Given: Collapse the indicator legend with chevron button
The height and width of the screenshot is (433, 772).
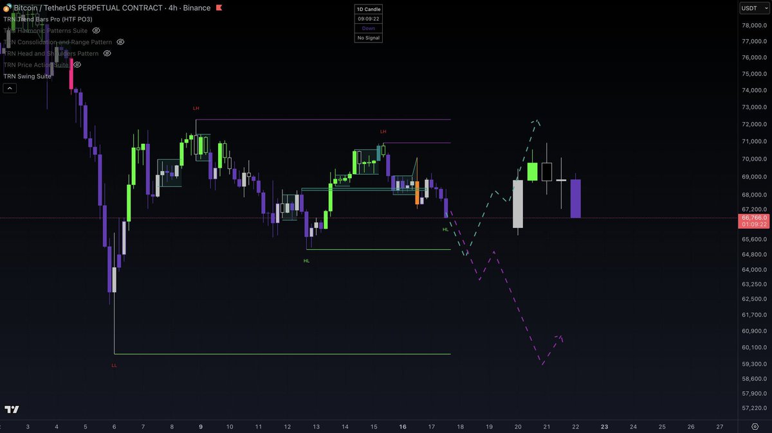Looking at the screenshot, I should click(x=10, y=88).
